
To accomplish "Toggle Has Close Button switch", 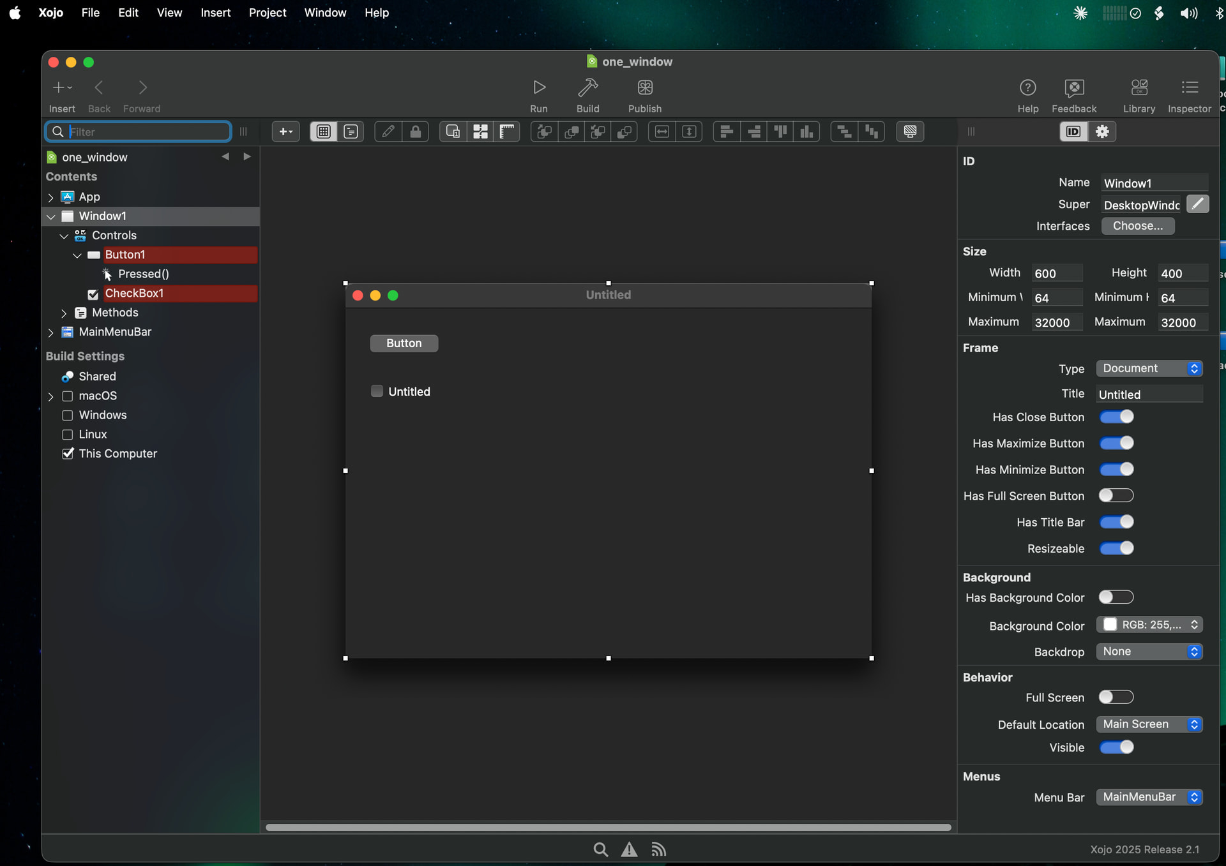I will click(x=1116, y=417).
